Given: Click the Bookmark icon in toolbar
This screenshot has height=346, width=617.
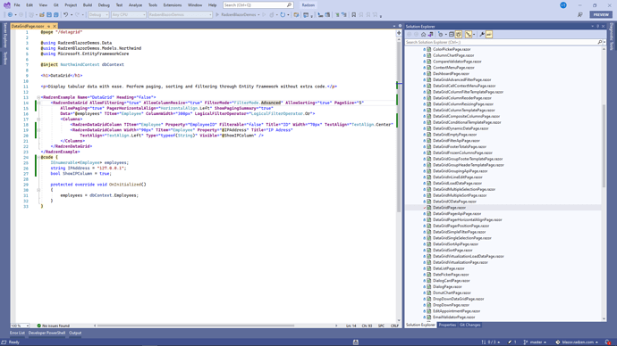Looking at the screenshot, I should pyautogui.click(x=354, y=15).
